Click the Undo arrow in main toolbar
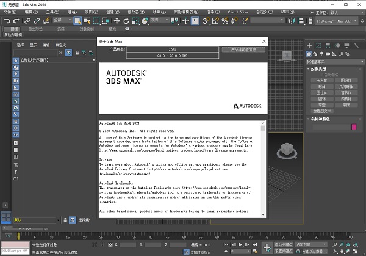Image resolution: width=366 pixels, height=256 pixels. tap(7, 21)
